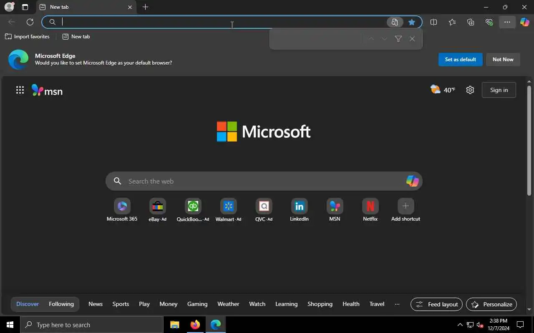Open the Watch feed category
This screenshot has height=333, width=534.
click(257, 304)
